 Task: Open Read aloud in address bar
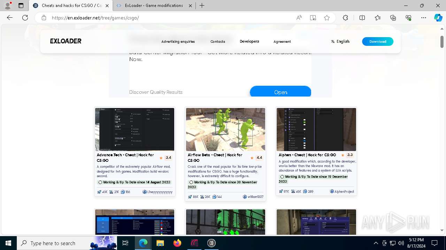pos(299,18)
